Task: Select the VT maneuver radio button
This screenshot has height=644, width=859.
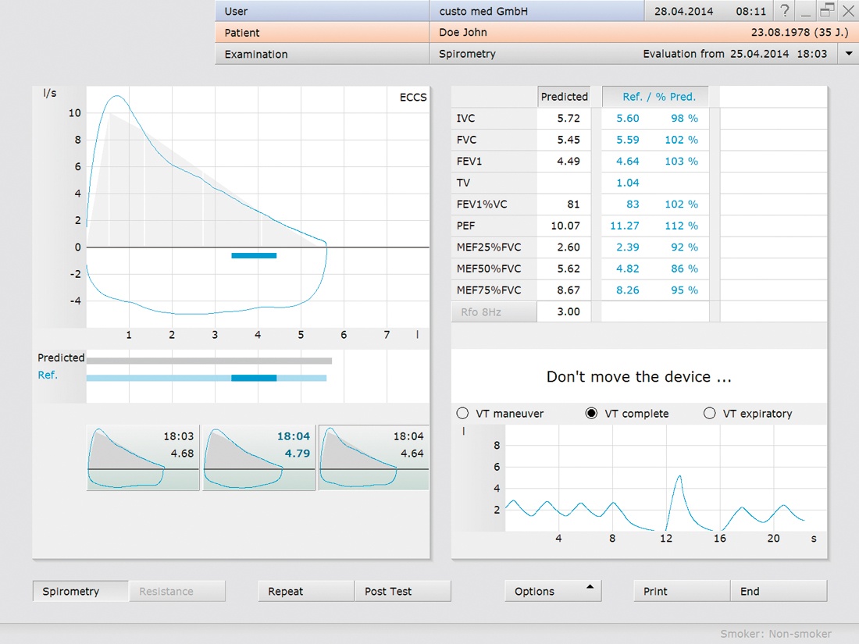Action: 462,414
